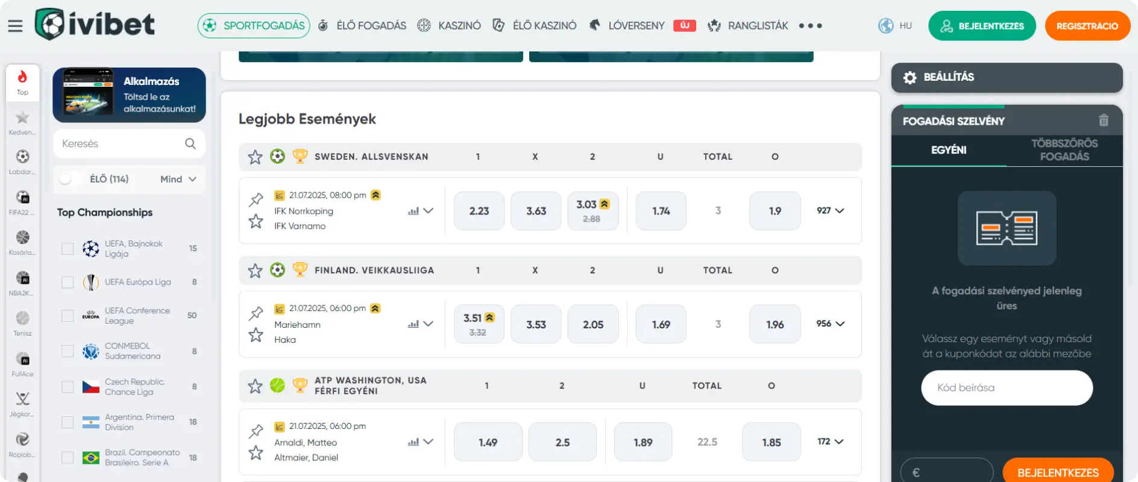Image resolution: width=1138 pixels, height=482 pixels.
Task: Check Czech Republic Chance Liga checkbox
Action: click(68, 387)
